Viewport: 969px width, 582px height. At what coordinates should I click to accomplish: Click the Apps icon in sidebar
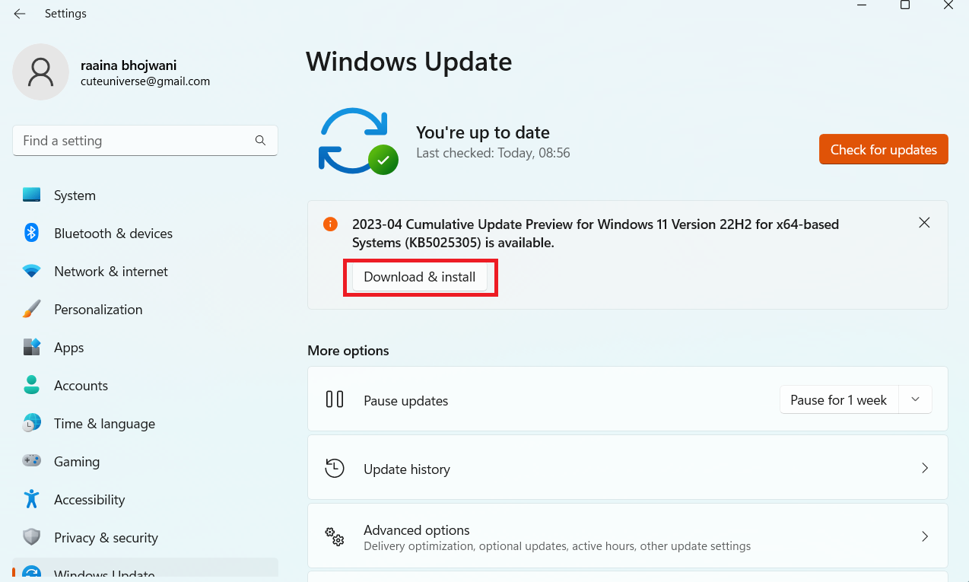point(31,348)
